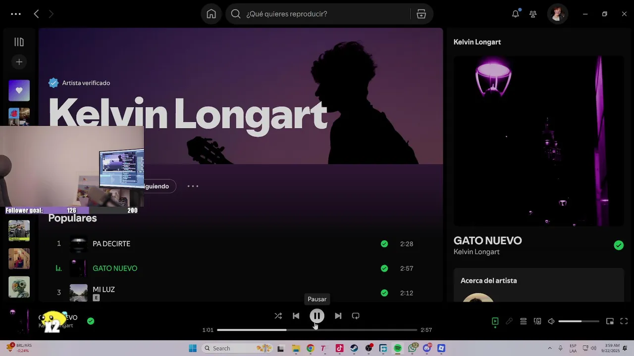Open File Explorer from taskbar
Viewport: 634px width, 356px height.
(x=296, y=349)
